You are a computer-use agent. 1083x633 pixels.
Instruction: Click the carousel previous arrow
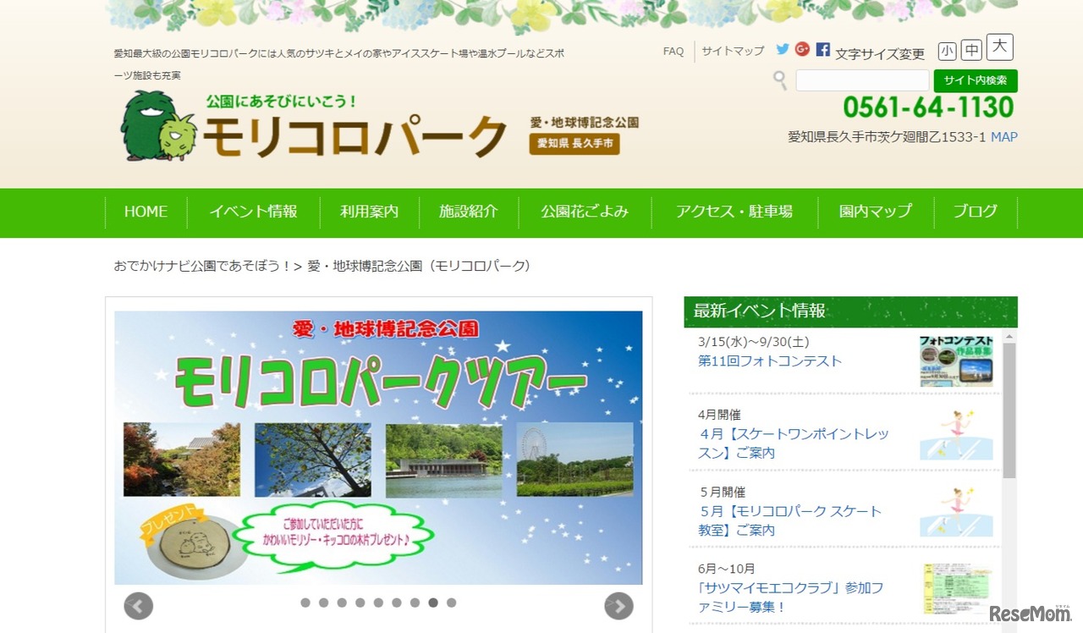tap(137, 606)
